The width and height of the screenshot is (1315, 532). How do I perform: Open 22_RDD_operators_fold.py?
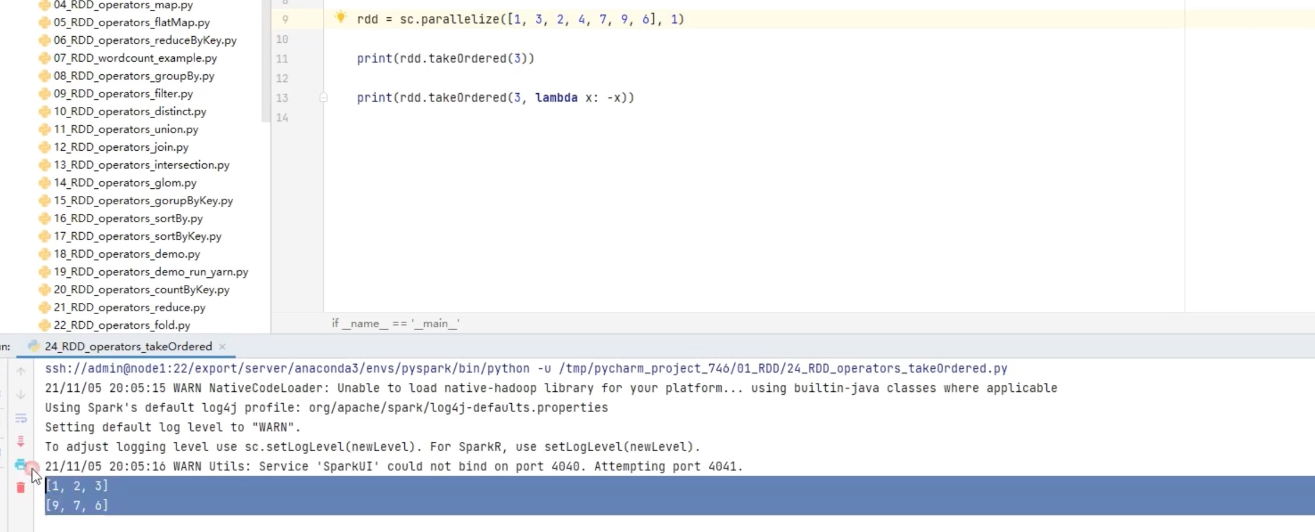point(122,325)
